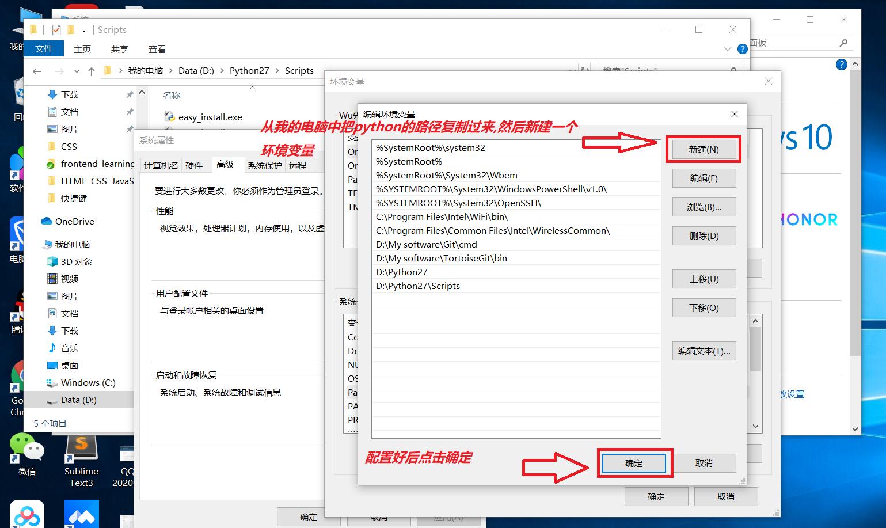Open Explorer help icon

pyautogui.click(x=743, y=49)
